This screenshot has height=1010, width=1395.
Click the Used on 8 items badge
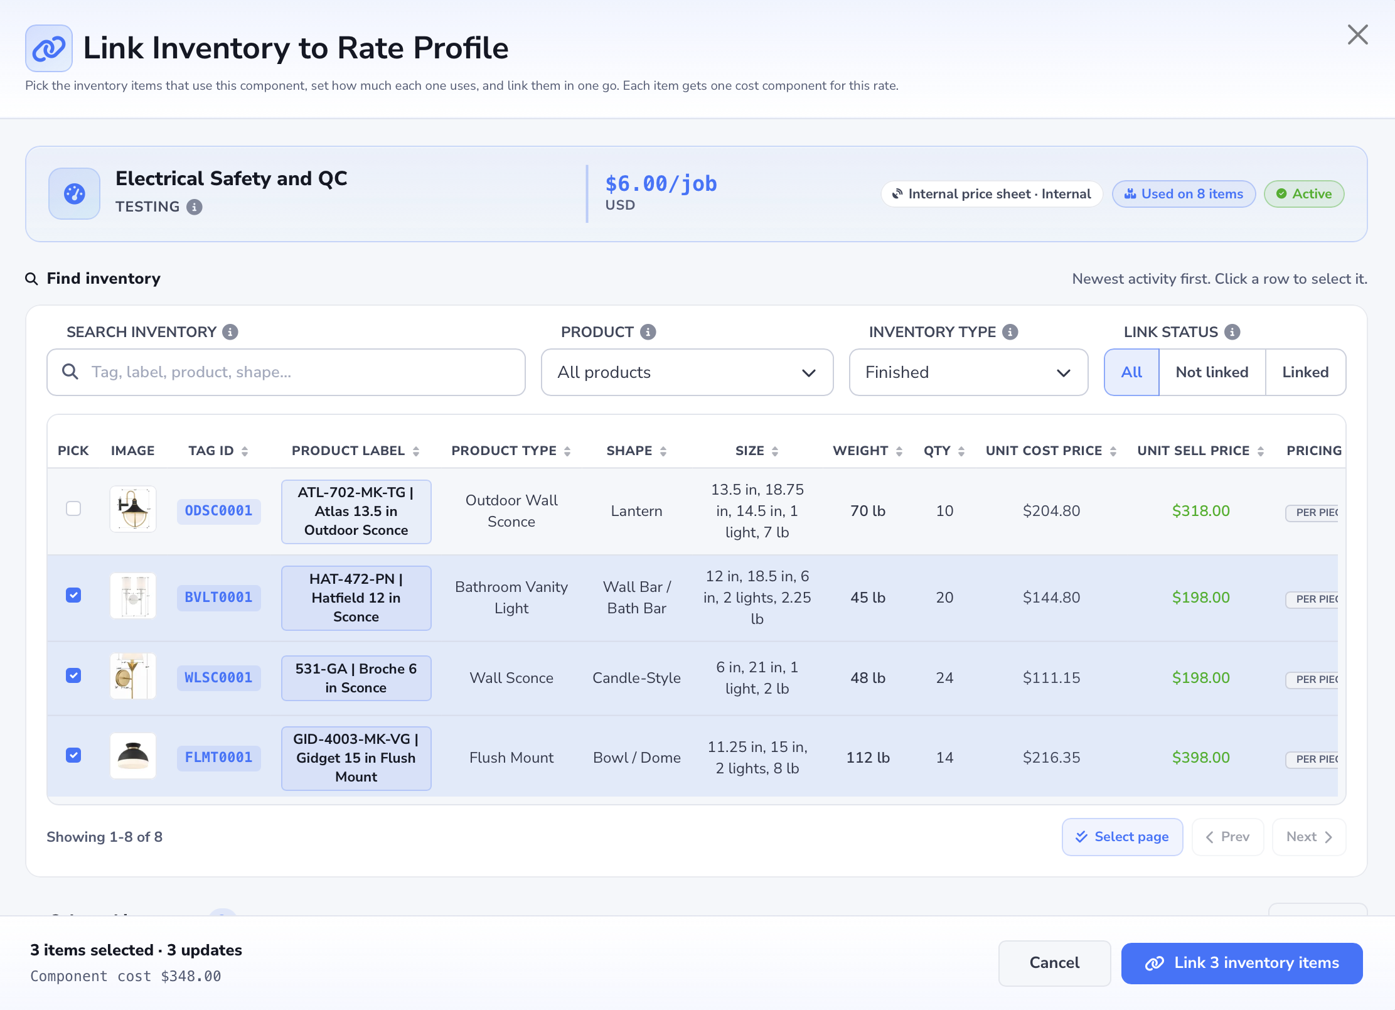1184,194
